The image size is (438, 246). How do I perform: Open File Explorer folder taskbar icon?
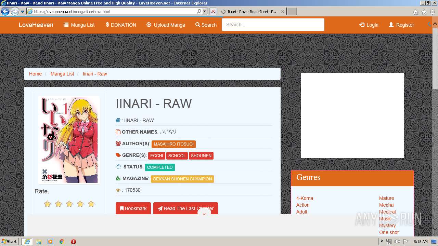[x=39, y=242]
